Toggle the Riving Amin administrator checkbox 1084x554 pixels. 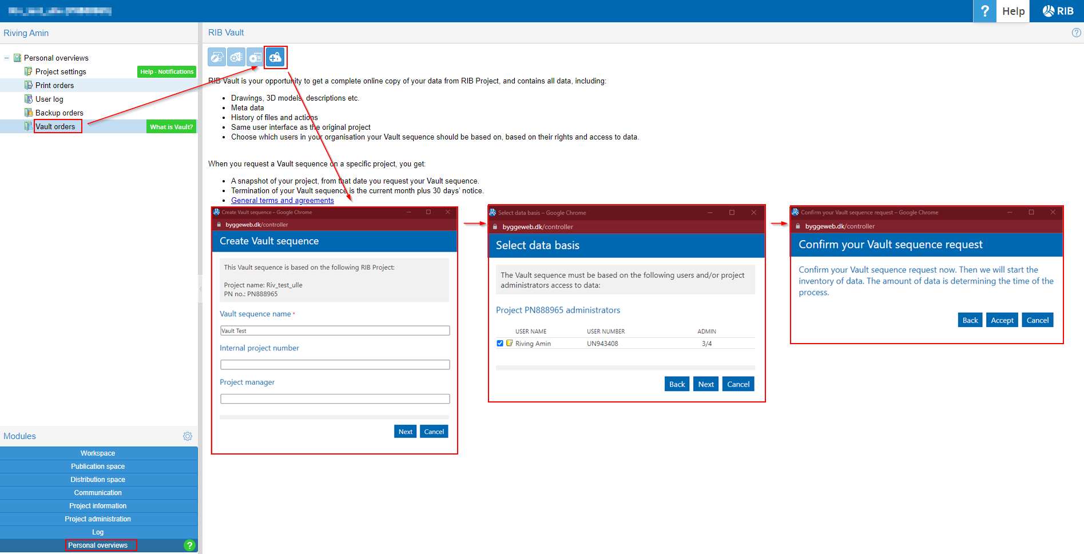[x=500, y=344]
